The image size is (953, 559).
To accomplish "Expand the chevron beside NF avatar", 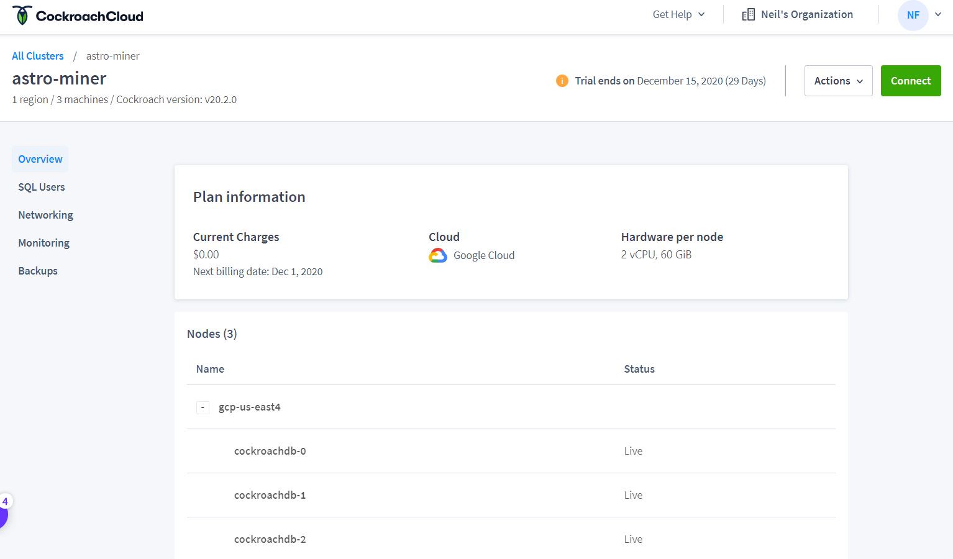I will (x=938, y=14).
